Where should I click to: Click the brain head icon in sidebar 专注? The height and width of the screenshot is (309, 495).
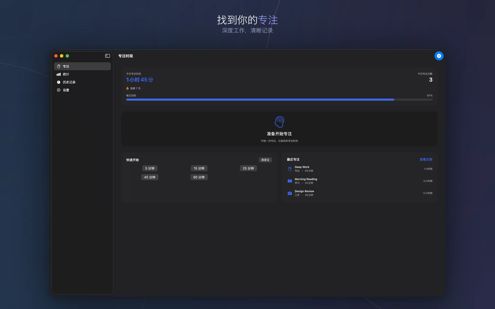coord(59,66)
